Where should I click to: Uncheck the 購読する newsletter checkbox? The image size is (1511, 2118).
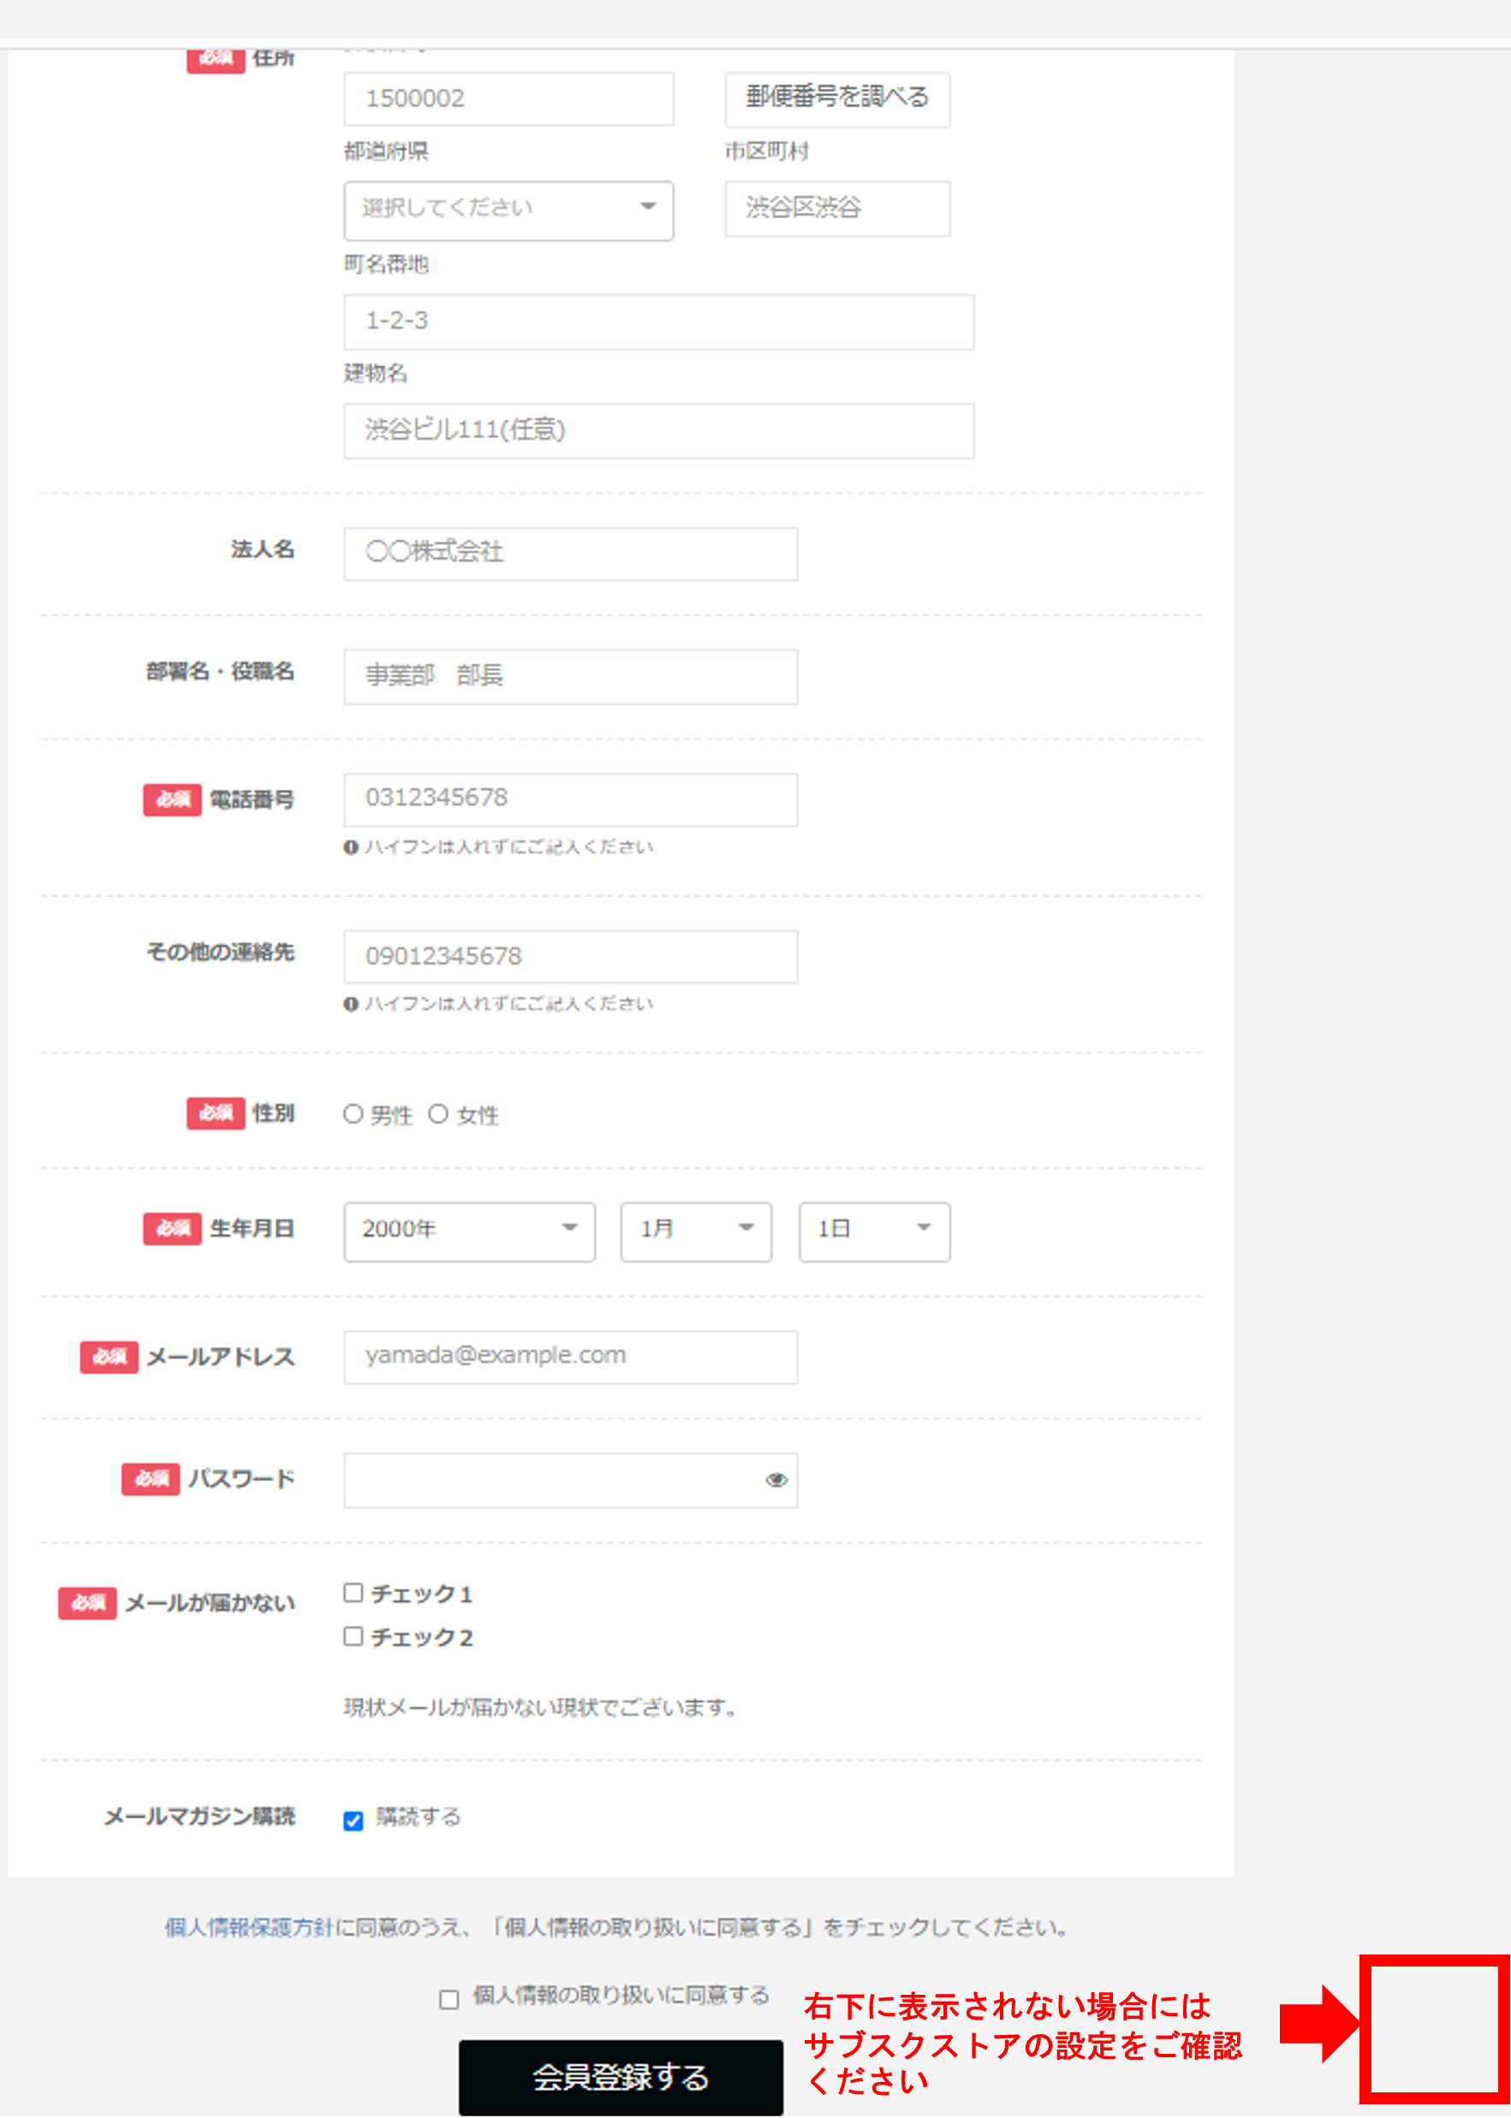(x=354, y=1820)
